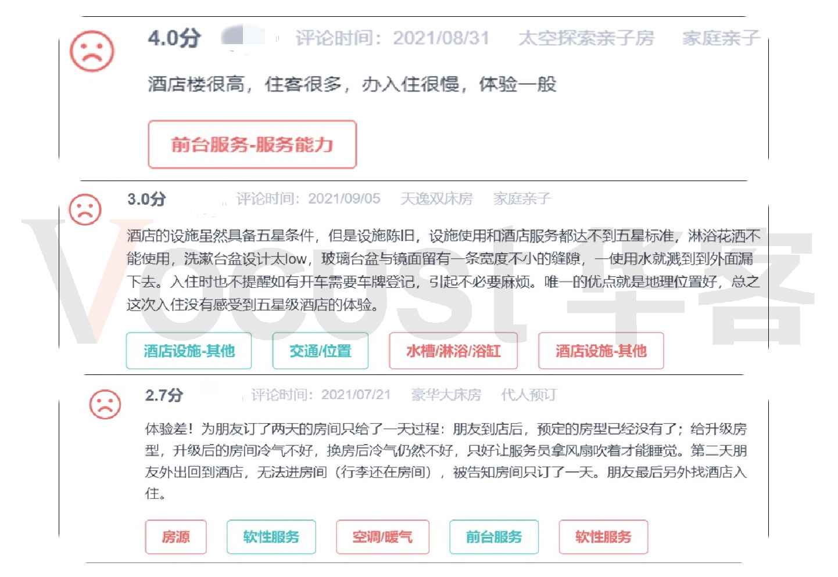Click the blurred reviewer name beside 4.0分
The width and height of the screenshot is (838, 577).
click(243, 36)
